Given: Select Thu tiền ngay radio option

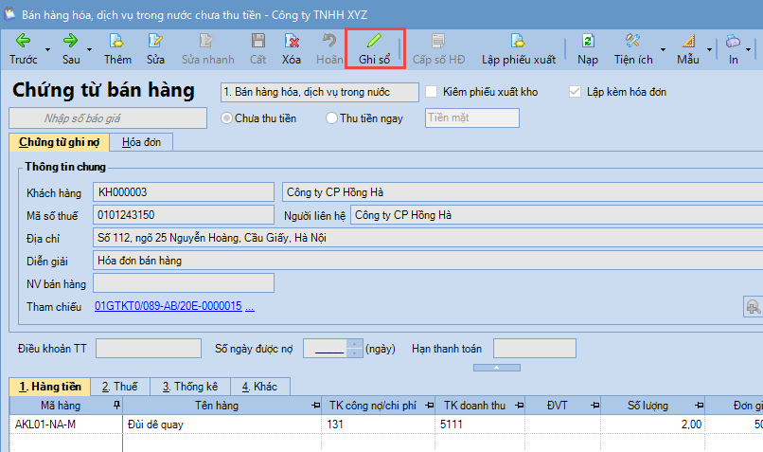Looking at the screenshot, I should pyautogui.click(x=331, y=118).
